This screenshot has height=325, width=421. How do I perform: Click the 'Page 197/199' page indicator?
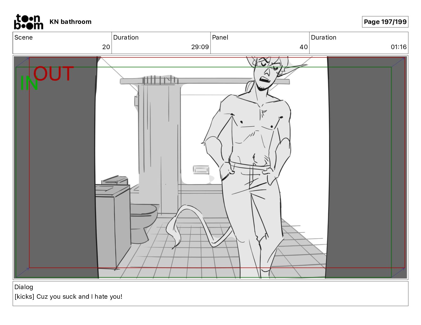385,22
